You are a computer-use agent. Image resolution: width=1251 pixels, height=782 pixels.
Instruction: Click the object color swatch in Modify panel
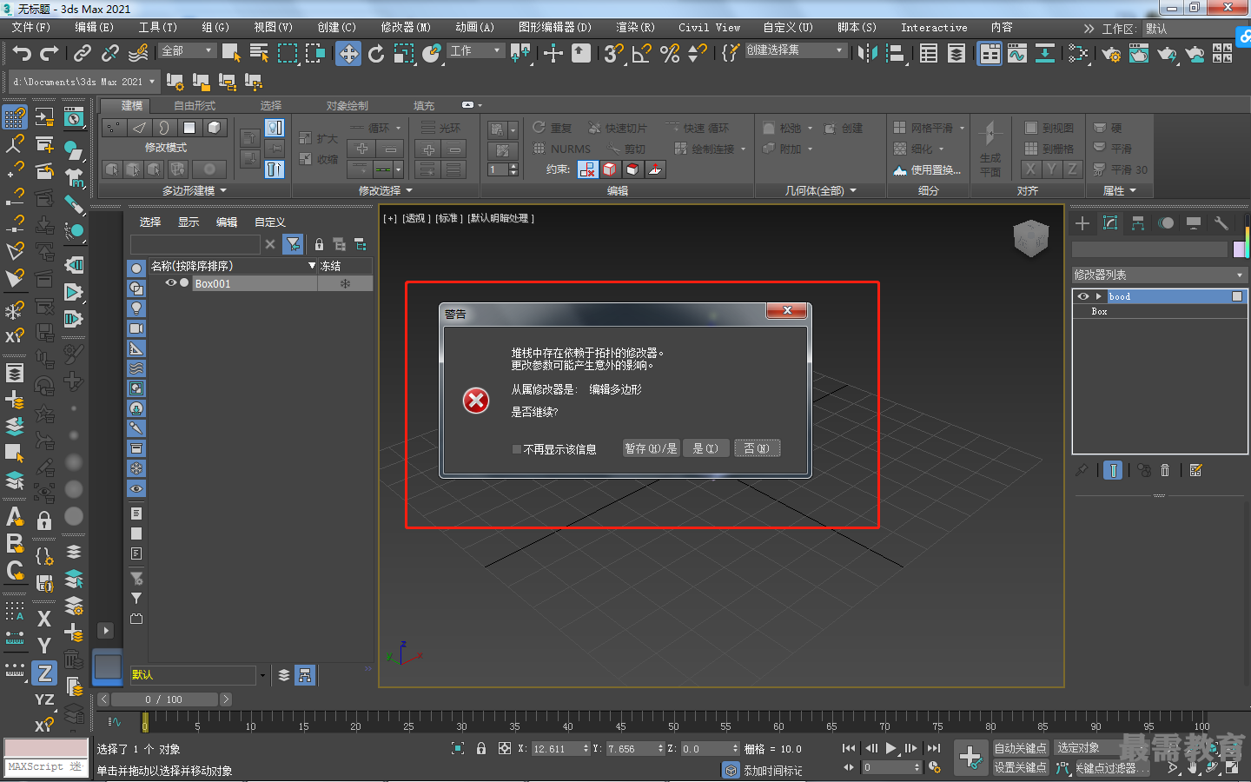pos(1240,249)
